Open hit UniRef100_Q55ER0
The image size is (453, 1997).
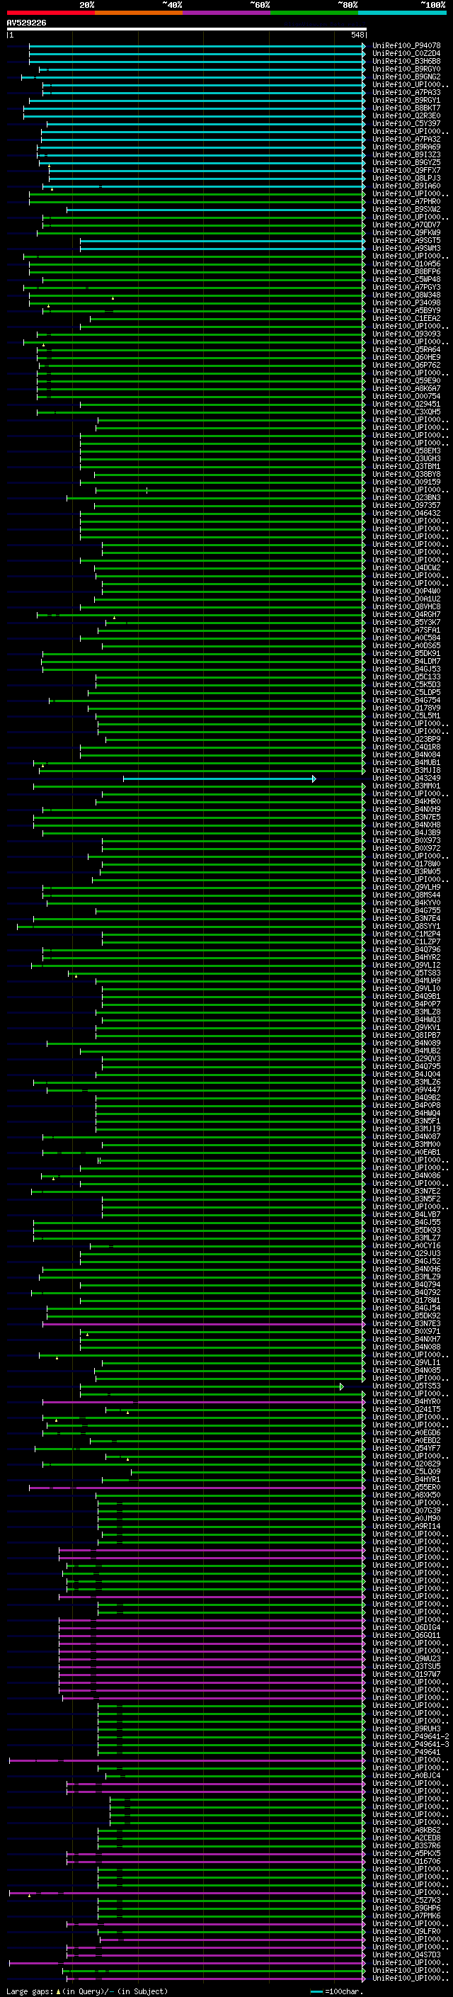(406, 1487)
